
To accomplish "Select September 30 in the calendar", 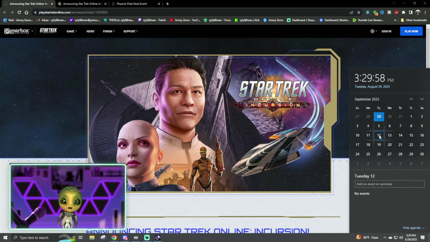I will tap(422, 154).
